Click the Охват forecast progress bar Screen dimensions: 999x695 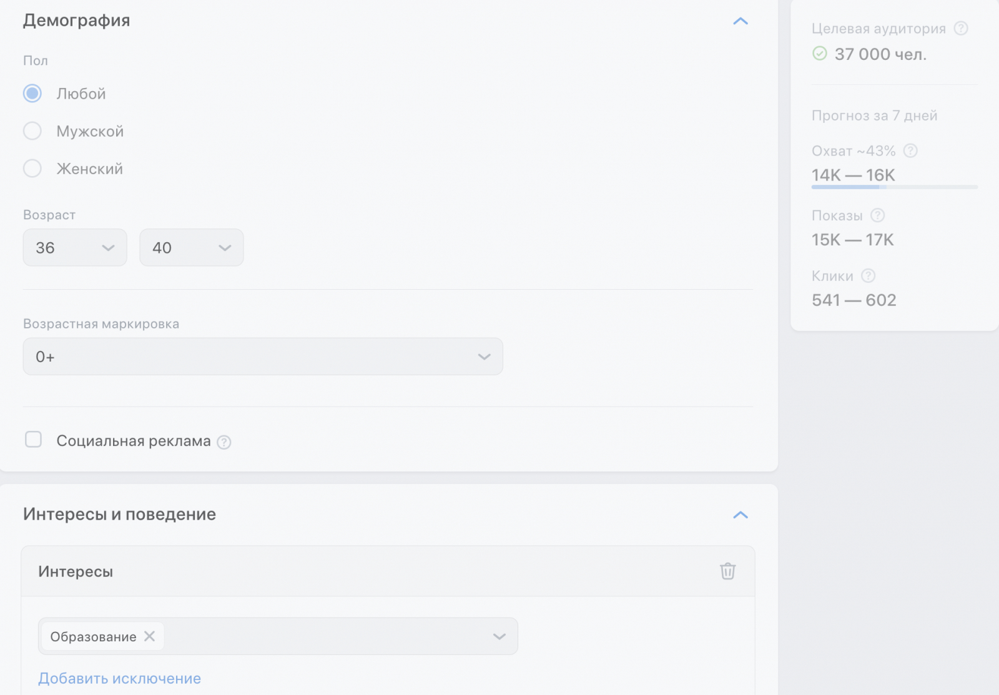[894, 187]
